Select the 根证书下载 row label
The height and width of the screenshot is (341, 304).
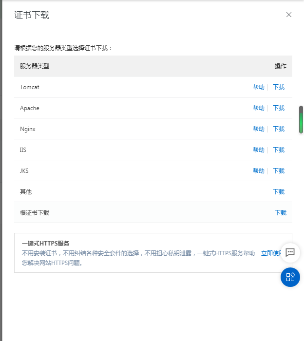(x=35, y=212)
